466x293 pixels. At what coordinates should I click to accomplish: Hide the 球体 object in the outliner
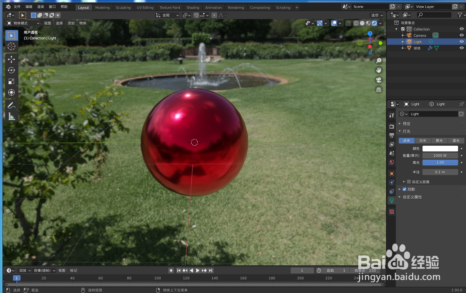462,48
